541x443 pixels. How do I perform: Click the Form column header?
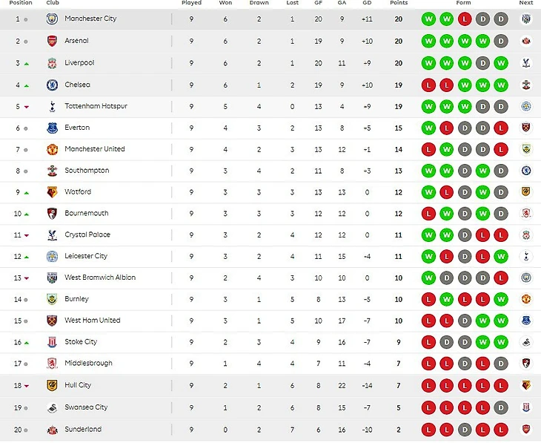point(464,3)
